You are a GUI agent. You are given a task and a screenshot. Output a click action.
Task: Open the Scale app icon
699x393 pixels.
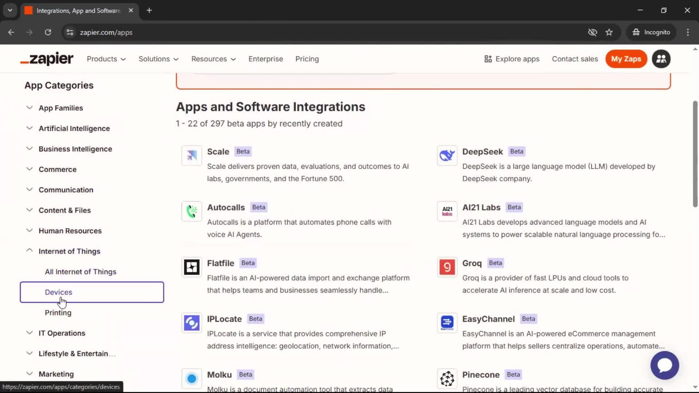pos(191,155)
